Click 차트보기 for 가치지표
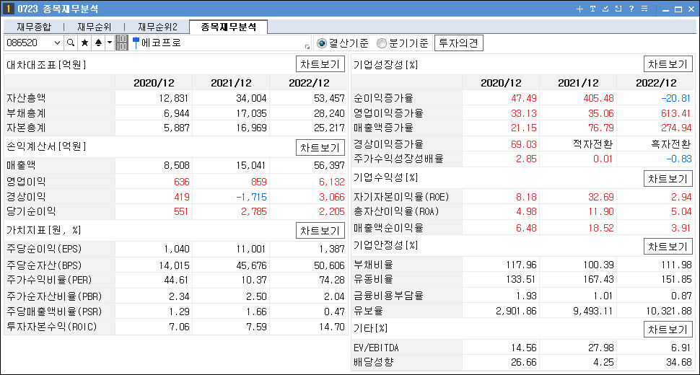The height and width of the screenshot is (375, 700). [x=320, y=231]
